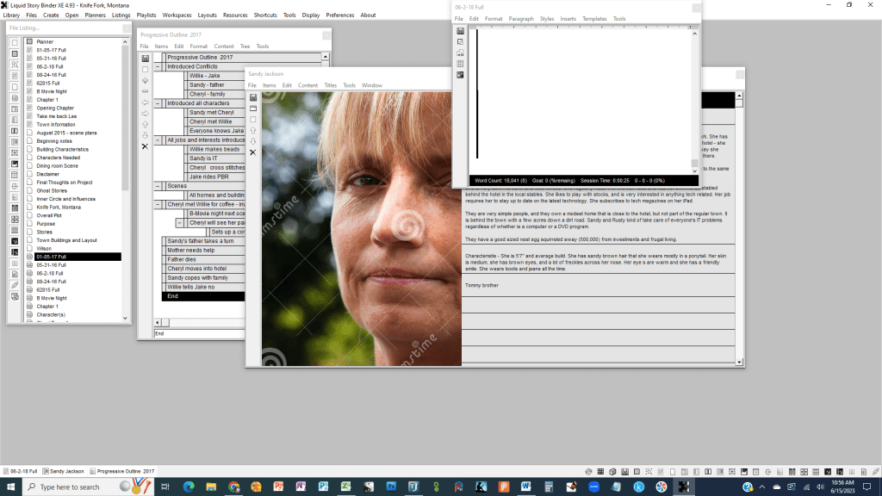The image size is (882, 496).
Task: Click the up-arrow icon to move outline item up
Action: click(145, 123)
